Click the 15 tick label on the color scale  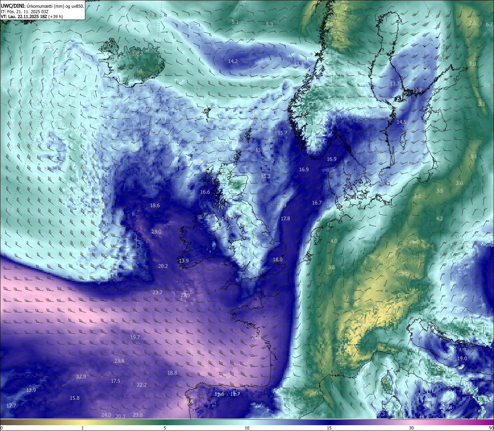point(329,428)
